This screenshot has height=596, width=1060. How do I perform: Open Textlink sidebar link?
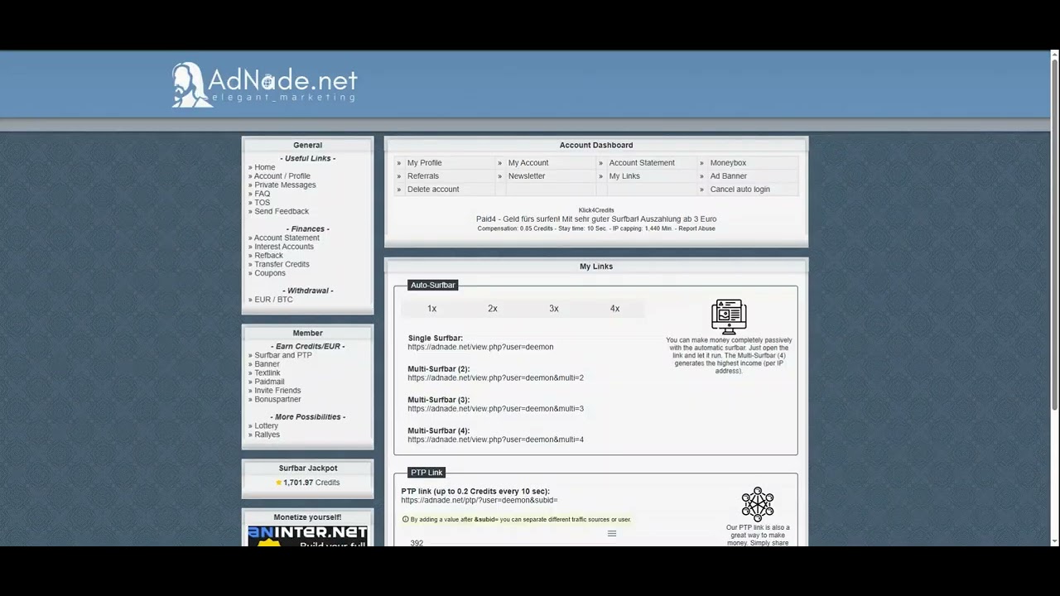point(267,373)
